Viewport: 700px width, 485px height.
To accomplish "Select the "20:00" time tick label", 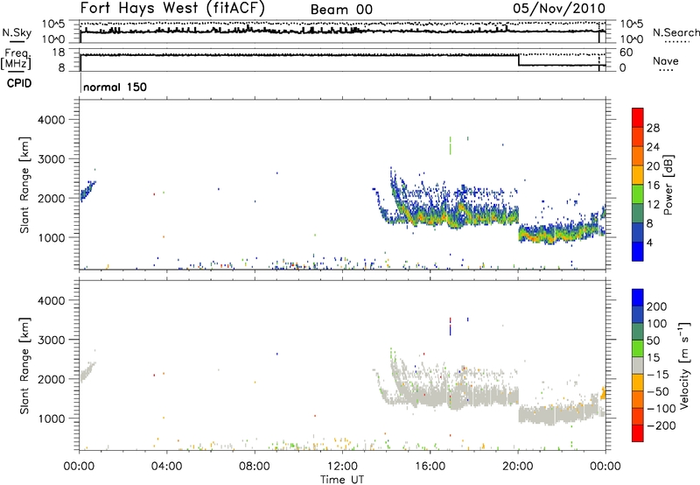I will (x=517, y=467).
